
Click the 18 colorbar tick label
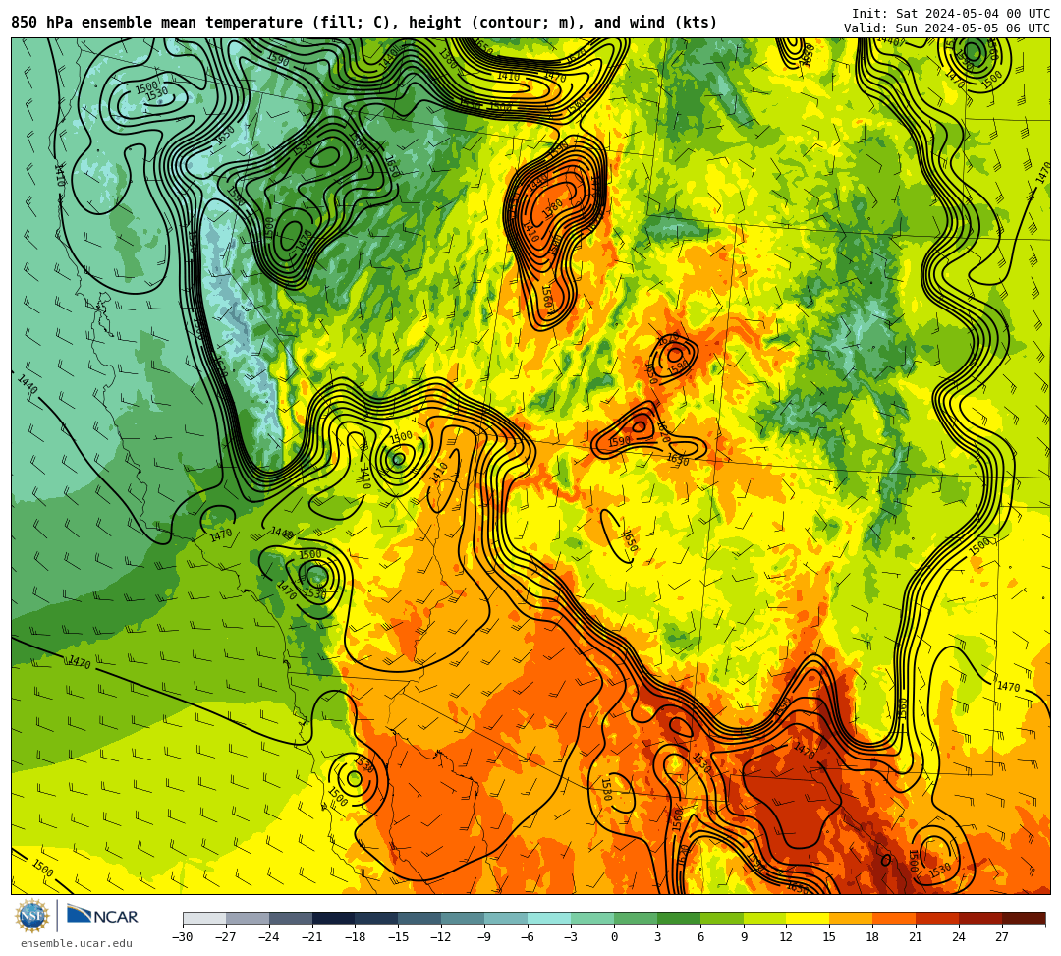[873, 937]
